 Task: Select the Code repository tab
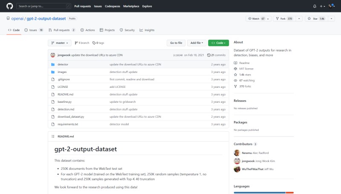click(x=14, y=30)
